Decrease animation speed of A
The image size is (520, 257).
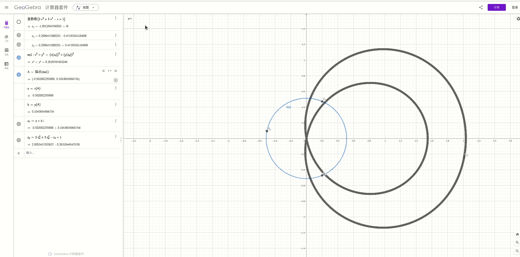[x=104, y=71]
